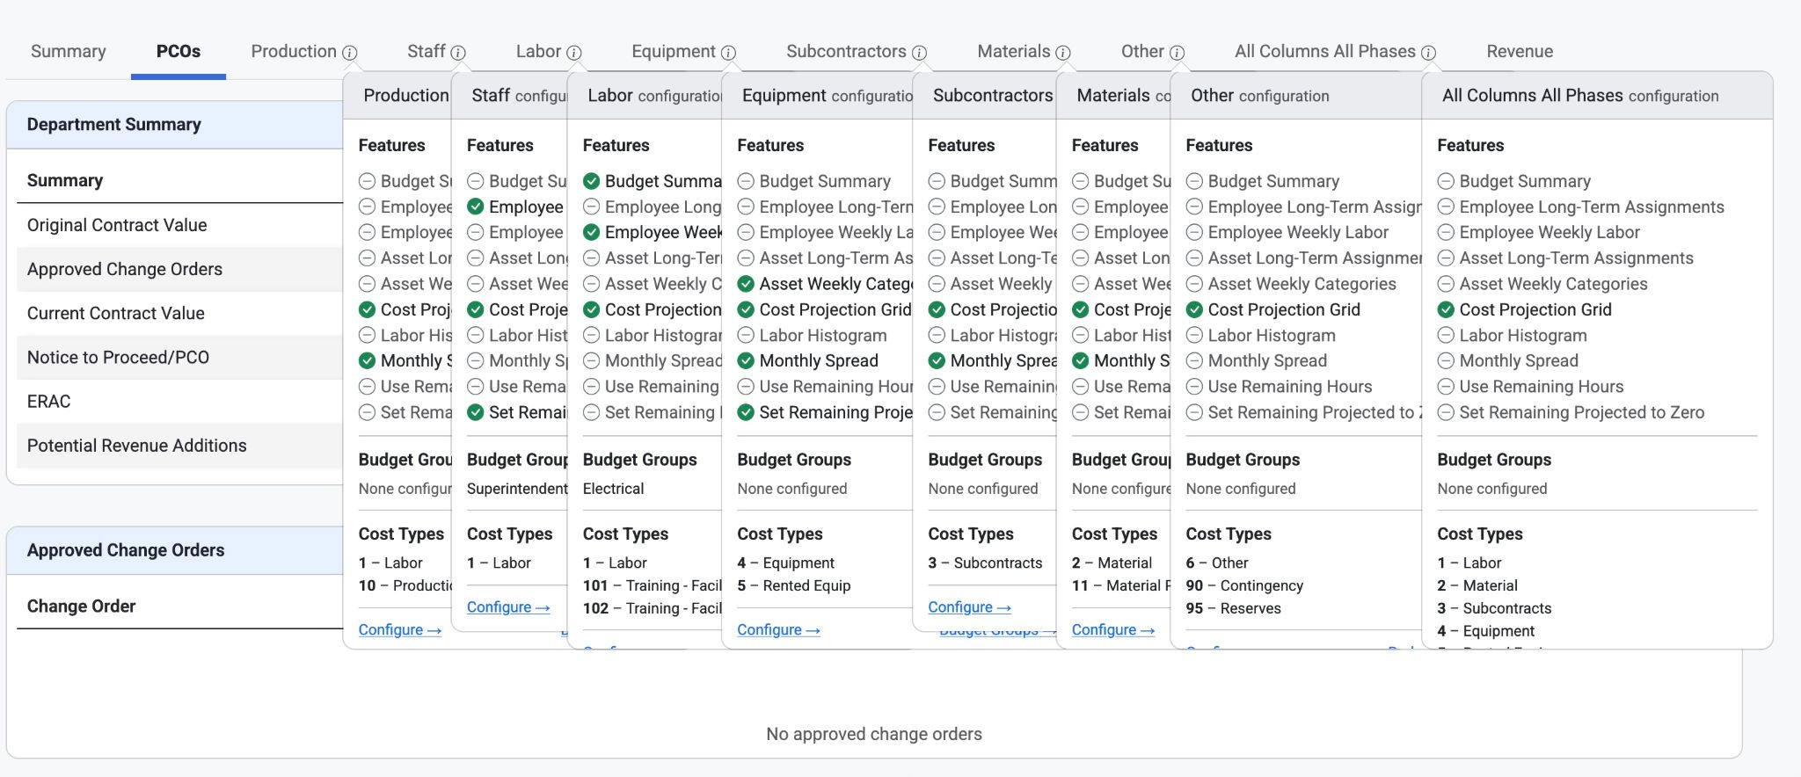Click '4 – Equipment' in All Columns configuration
The width and height of the screenshot is (1801, 777).
[x=1485, y=631]
